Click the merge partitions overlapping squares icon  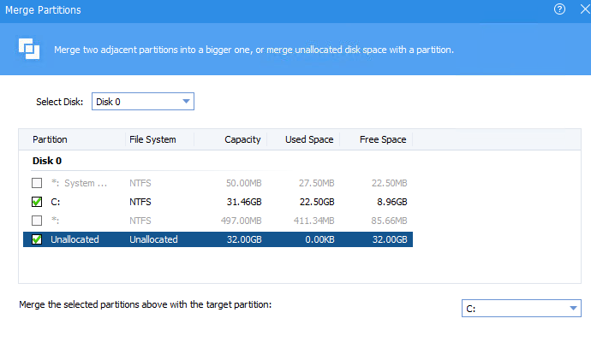click(x=29, y=49)
